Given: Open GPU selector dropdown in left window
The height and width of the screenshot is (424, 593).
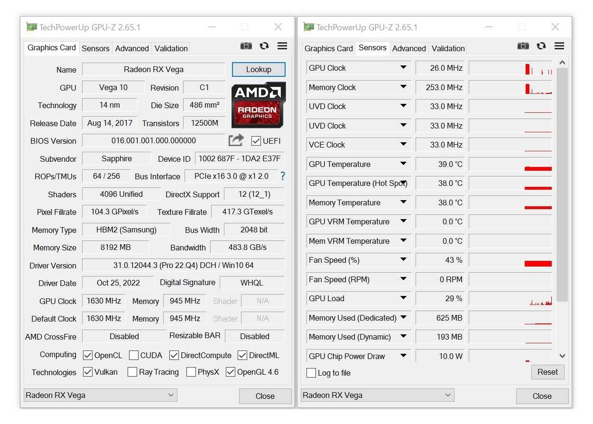Looking at the screenshot, I should click(x=101, y=395).
